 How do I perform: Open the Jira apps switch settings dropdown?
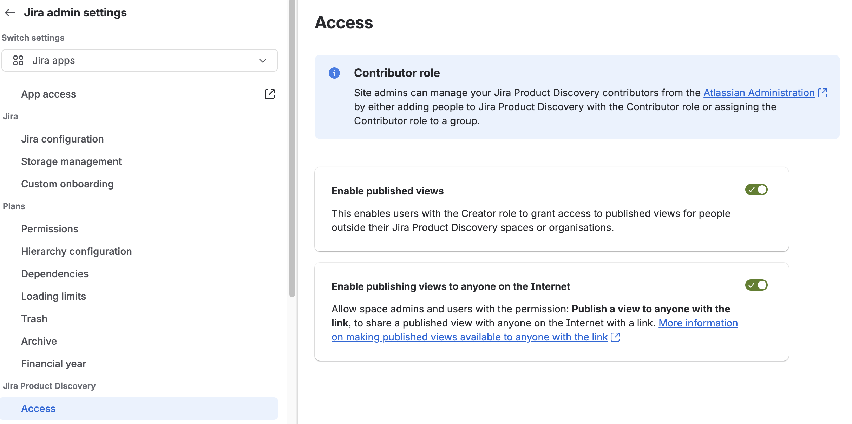tap(140, 60)
